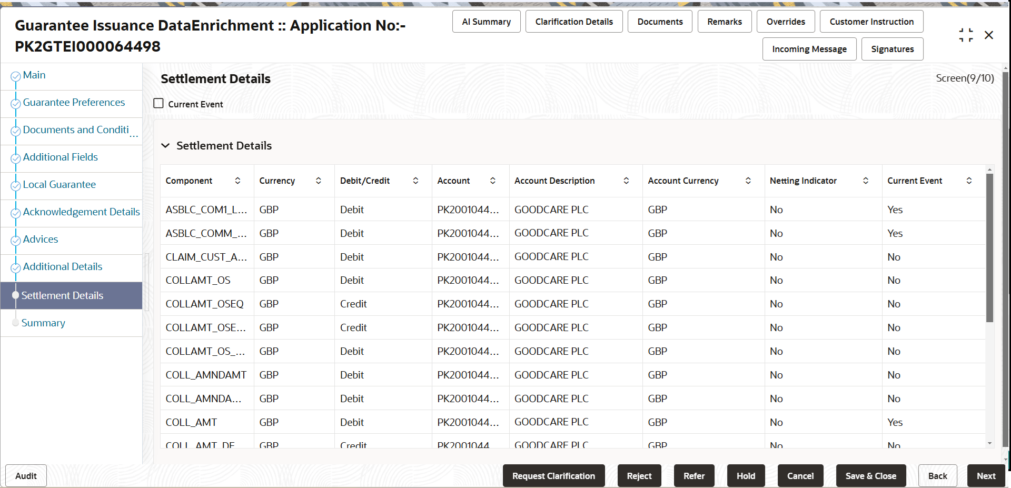Viewport: 1011px width, 488px height.
Task: Open the Clarification Details view
Action: (574, 21)
